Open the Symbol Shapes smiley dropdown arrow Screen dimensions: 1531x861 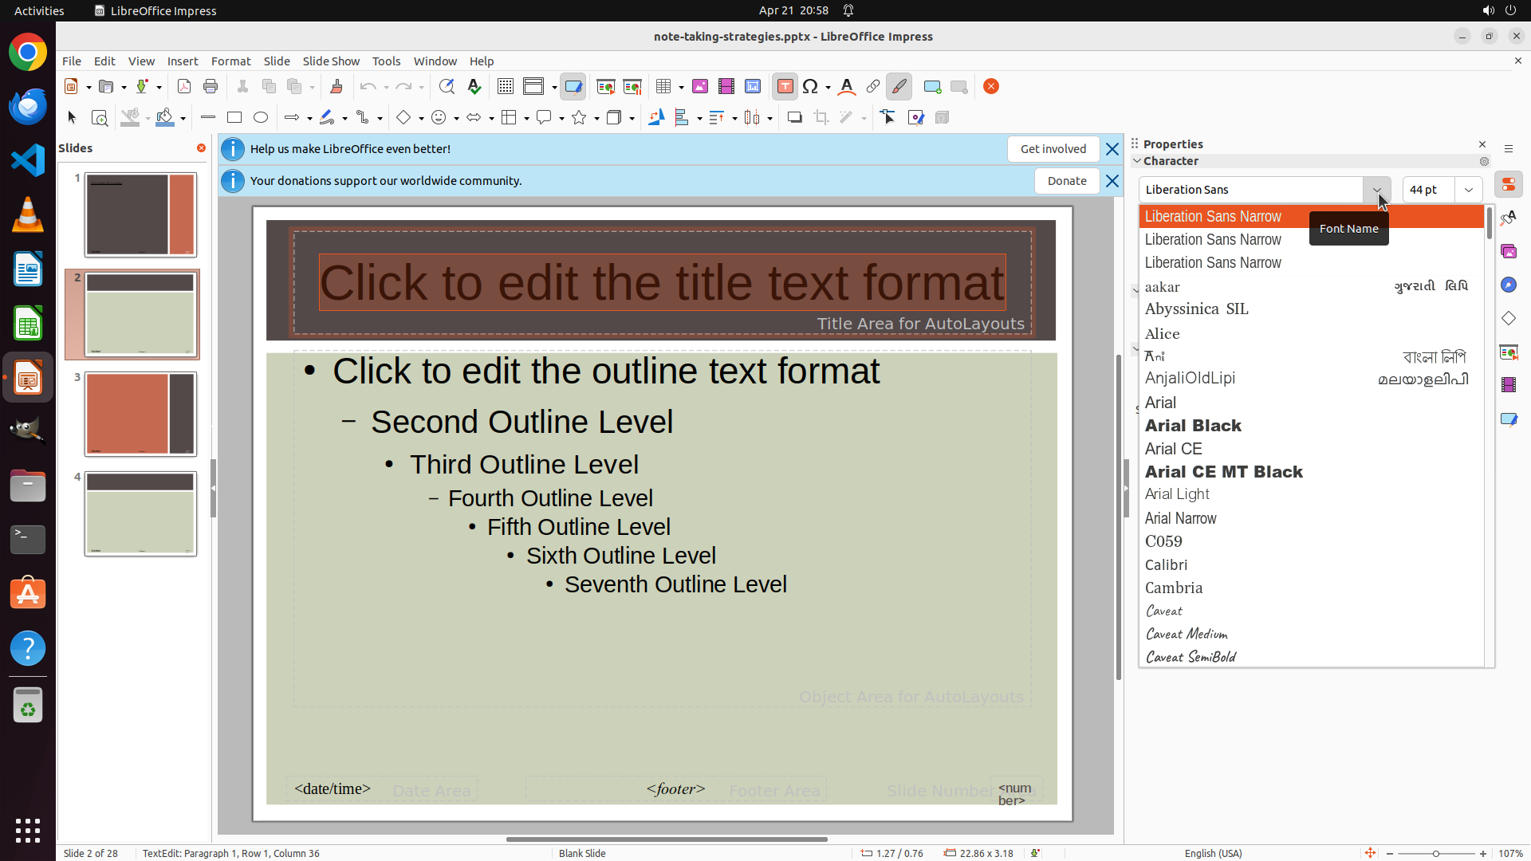pyautogui.click(x=456, y=119)
